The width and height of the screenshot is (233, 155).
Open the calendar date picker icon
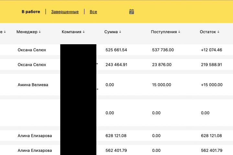point(131,12)
